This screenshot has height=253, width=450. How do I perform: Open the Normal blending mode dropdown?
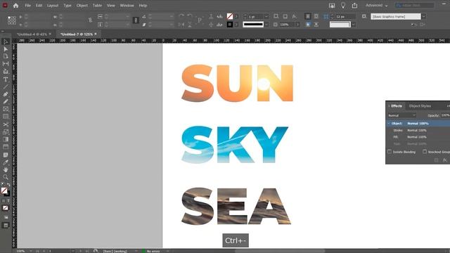point(401,115)
